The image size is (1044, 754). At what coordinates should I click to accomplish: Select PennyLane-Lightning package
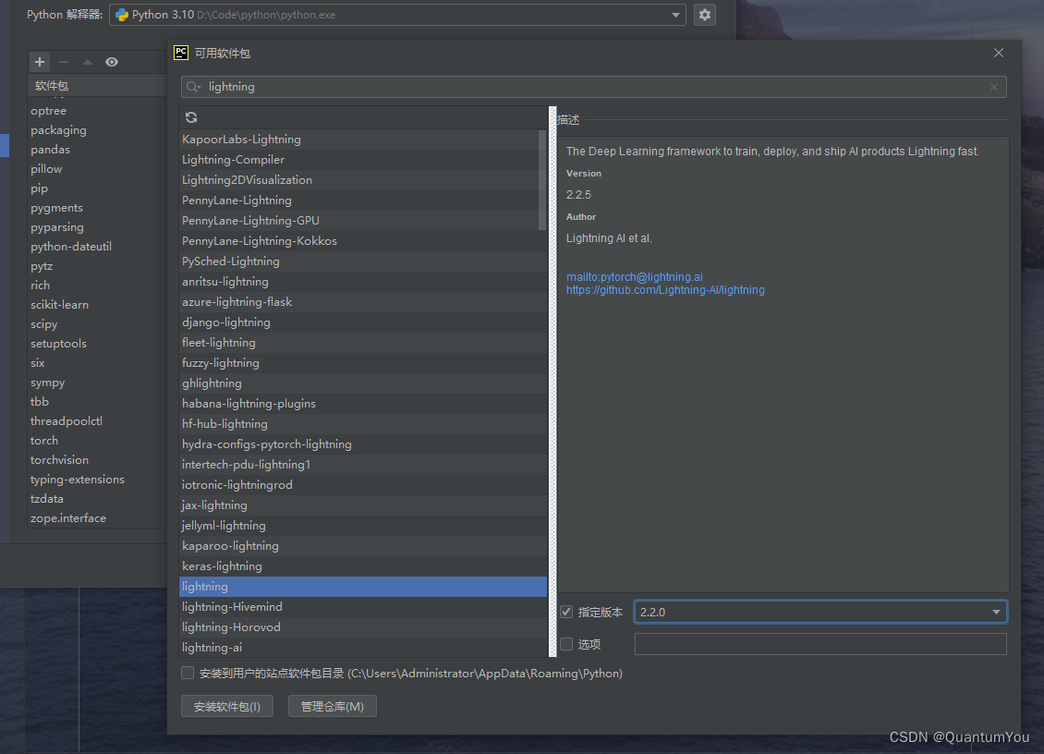(363, 200)
